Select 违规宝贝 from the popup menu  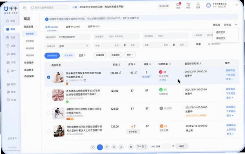220,32
